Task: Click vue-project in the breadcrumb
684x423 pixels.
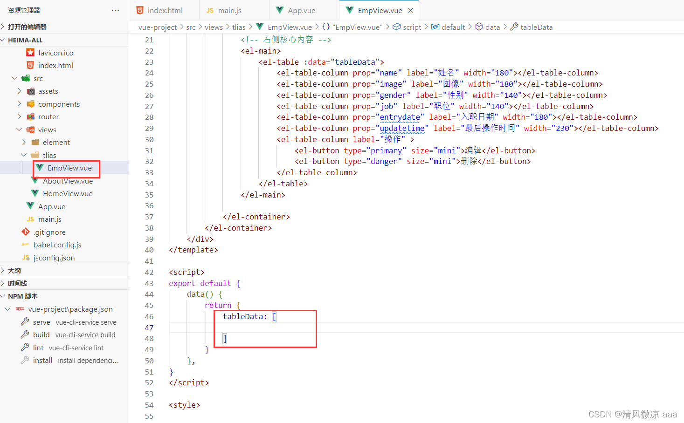Action: [x=158, y=27]
